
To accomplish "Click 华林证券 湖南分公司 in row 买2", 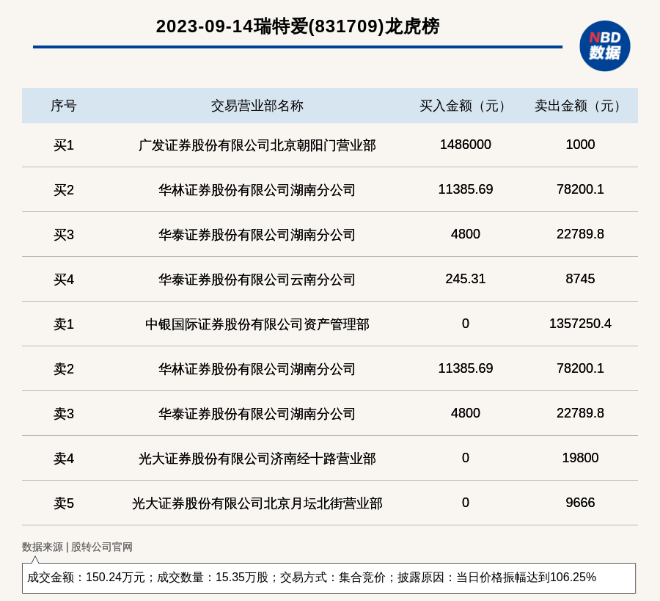I will (257, 190).
